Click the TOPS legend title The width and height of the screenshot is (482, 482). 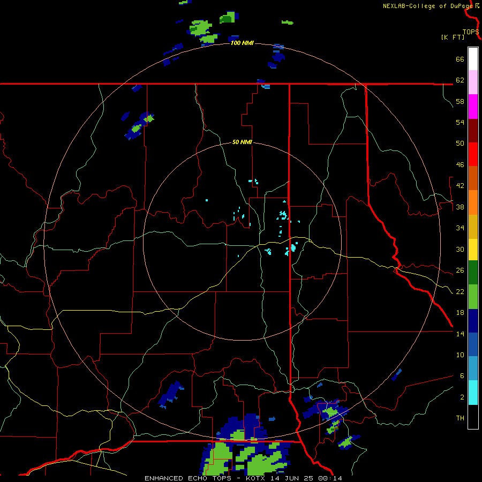(x=471, y=32)
